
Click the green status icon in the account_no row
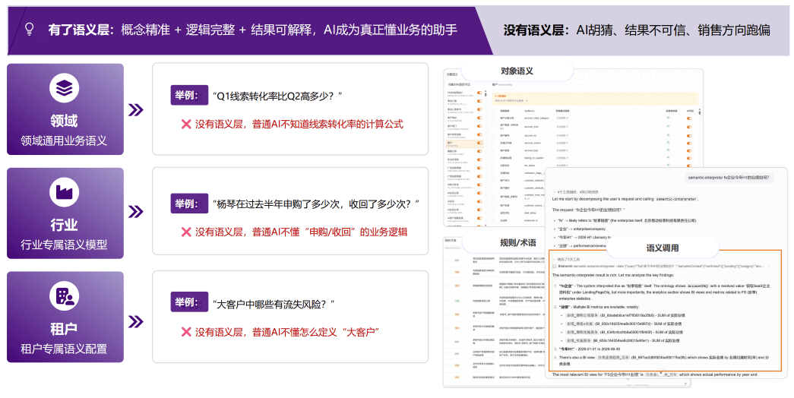click(x=668, y=134)
